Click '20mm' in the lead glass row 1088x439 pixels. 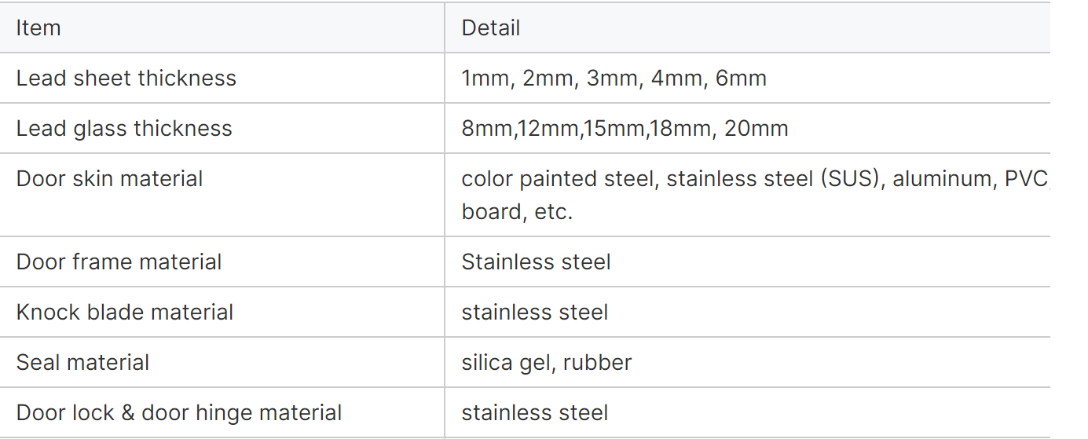click(x=756, y=129)
